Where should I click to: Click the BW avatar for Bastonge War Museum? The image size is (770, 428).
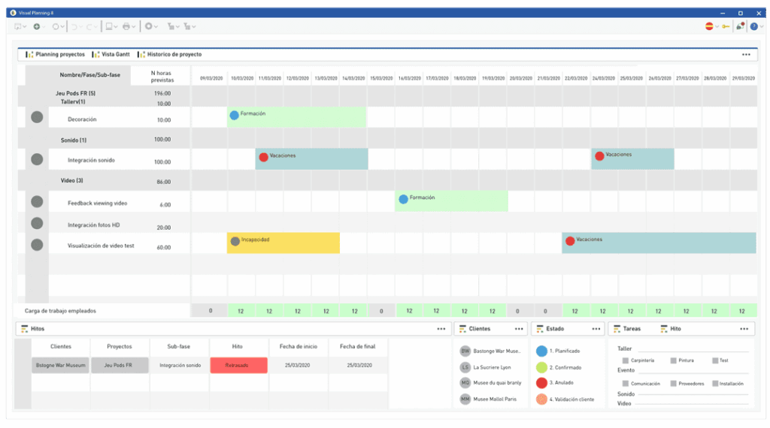click(465, 351)
